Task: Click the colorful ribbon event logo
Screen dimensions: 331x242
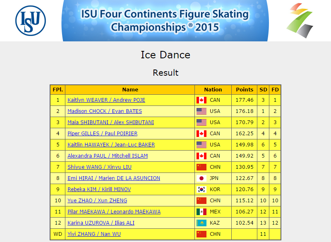Action: (x=300, y=20)
